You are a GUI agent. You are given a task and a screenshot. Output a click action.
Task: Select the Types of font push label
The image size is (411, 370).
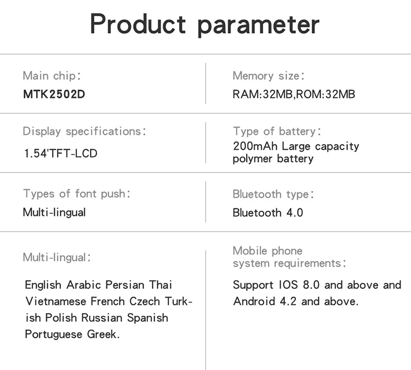(77, 193)
